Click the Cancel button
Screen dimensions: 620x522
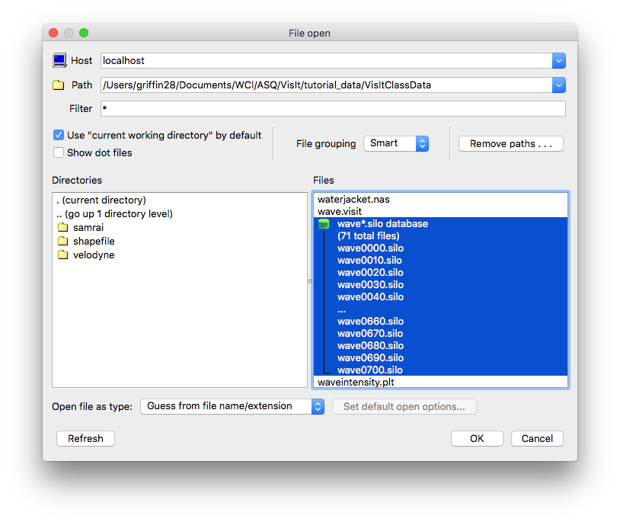[x=537, y=439]
